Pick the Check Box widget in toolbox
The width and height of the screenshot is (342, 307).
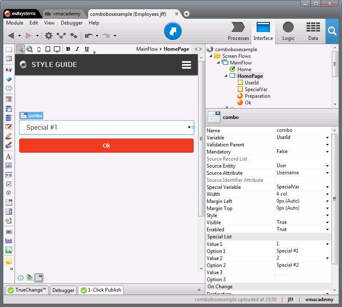coord(9,184)
